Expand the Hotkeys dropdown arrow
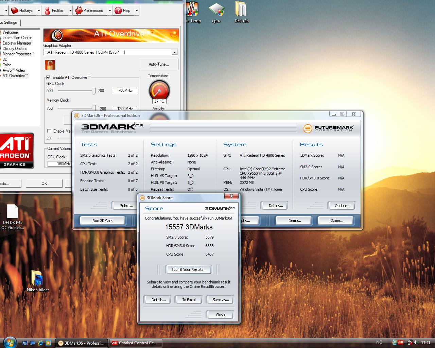 pos(39,11)
